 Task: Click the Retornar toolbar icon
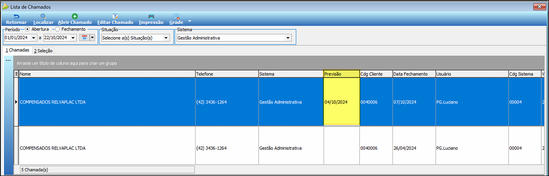[16, 16]
